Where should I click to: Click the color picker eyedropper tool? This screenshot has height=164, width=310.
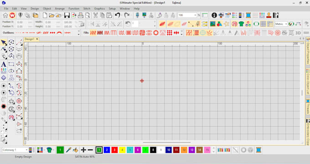click(68, 150)
